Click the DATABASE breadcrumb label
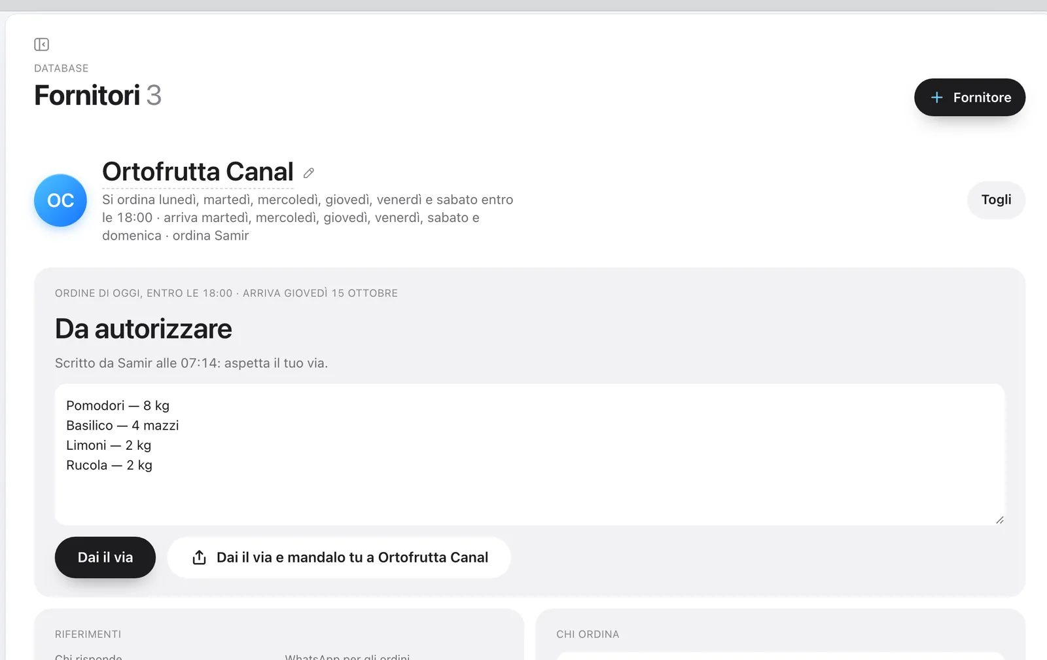This screenshot has height=660, width=1047. click(x=62, y=68)
